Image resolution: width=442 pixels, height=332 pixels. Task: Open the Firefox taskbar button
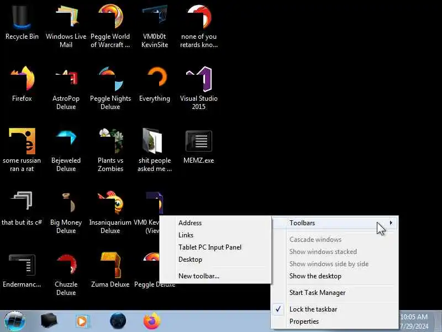tap(151, 321)
